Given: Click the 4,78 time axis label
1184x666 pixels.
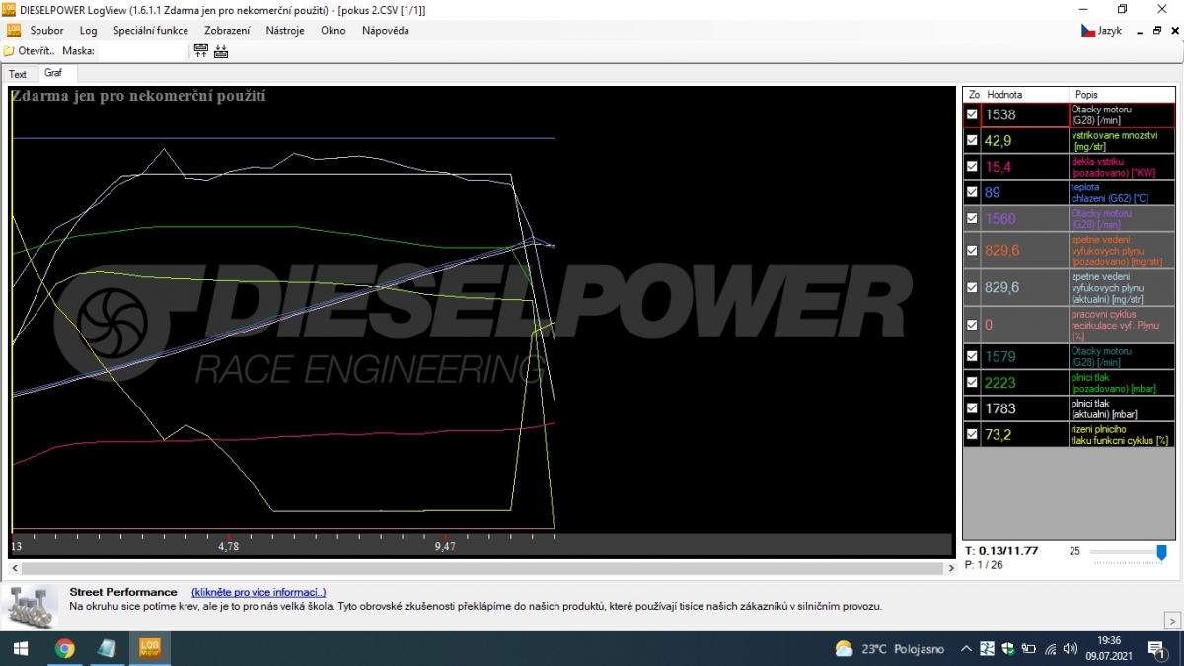Looking at the screenshot, I should coord(228,546).
